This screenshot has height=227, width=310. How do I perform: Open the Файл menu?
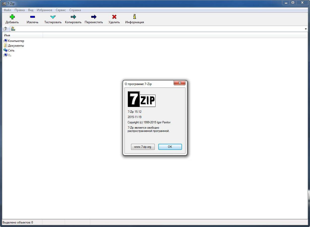coord(7,10)
